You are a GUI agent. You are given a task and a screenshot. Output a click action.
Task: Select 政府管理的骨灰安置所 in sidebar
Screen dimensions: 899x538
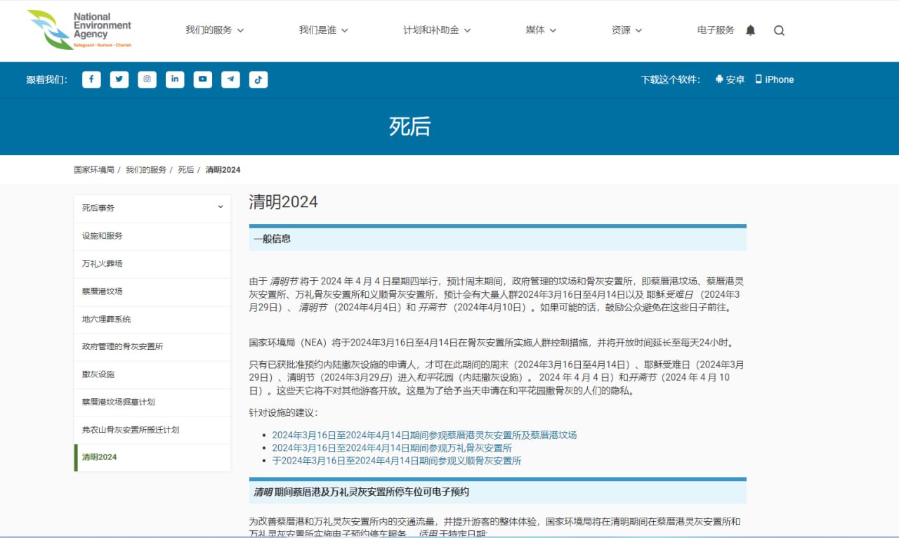(x=152, y=346)
